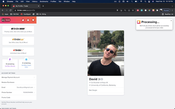This screenshot has width=175, height=109.
Task: Open the shield safety center icon
Action: [x=33, y=20]
